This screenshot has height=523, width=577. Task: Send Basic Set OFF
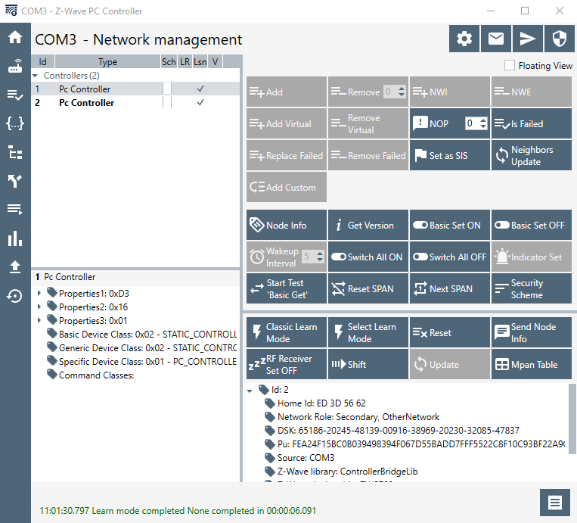coord(532,225)
